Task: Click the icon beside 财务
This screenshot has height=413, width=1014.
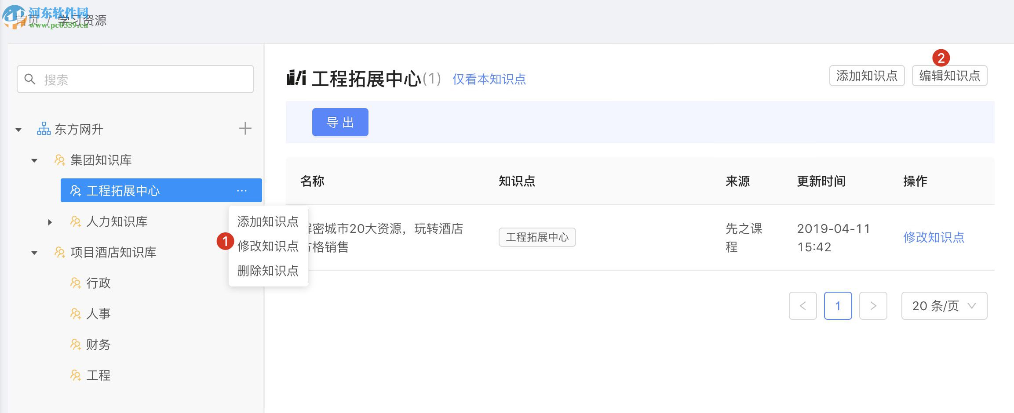Action: [x=76, y=344]
